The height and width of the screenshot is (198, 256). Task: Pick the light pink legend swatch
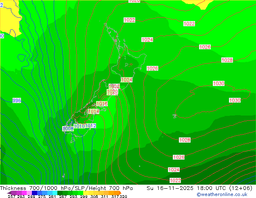click(29, 193)
